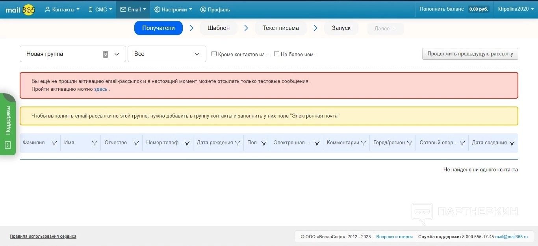Click Дата создания filter icon
This screenshot has height=246, width=538.
pos(512,143)
